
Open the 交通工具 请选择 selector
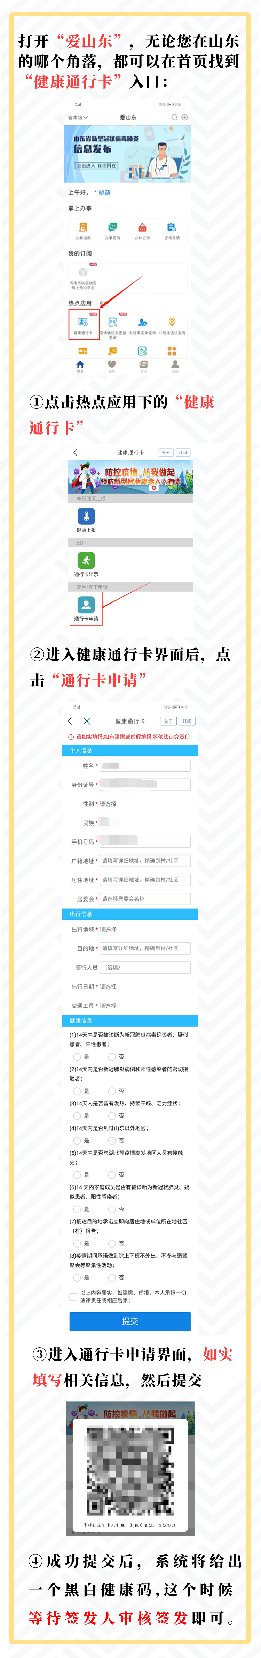coord(108,1005)
